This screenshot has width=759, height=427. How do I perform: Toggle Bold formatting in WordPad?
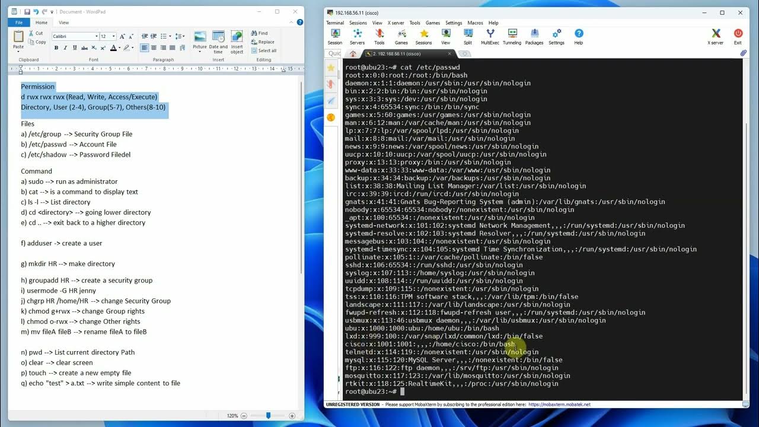point(56,48)
